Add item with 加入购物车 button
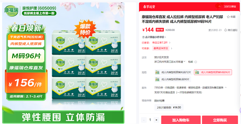 [x=181, y=120]
